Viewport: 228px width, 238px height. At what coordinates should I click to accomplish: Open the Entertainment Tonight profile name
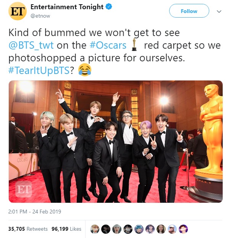67,7
